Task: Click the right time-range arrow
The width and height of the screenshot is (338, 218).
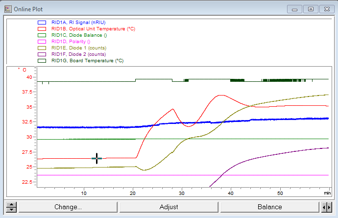Action: click(330, 207)
